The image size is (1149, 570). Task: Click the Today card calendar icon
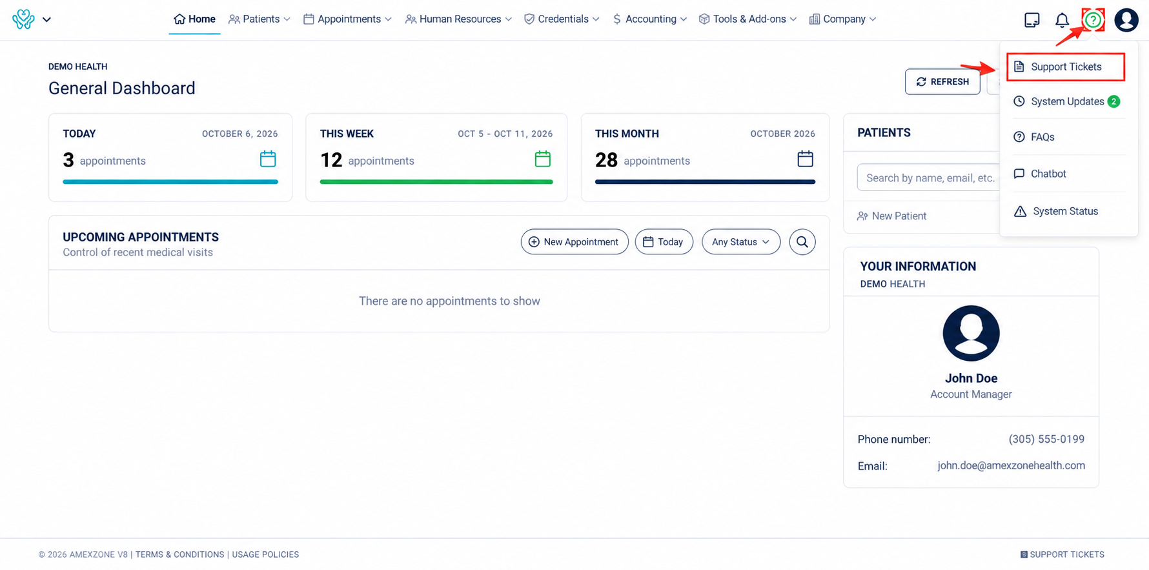tap(268, 159)
